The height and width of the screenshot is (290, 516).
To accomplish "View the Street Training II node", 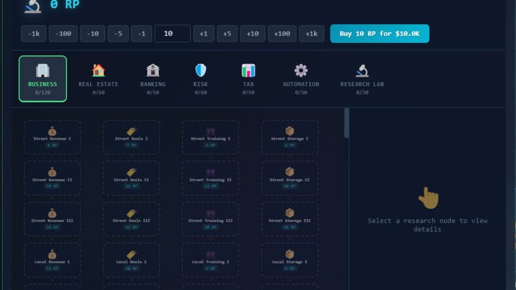I will pos(211,178).
